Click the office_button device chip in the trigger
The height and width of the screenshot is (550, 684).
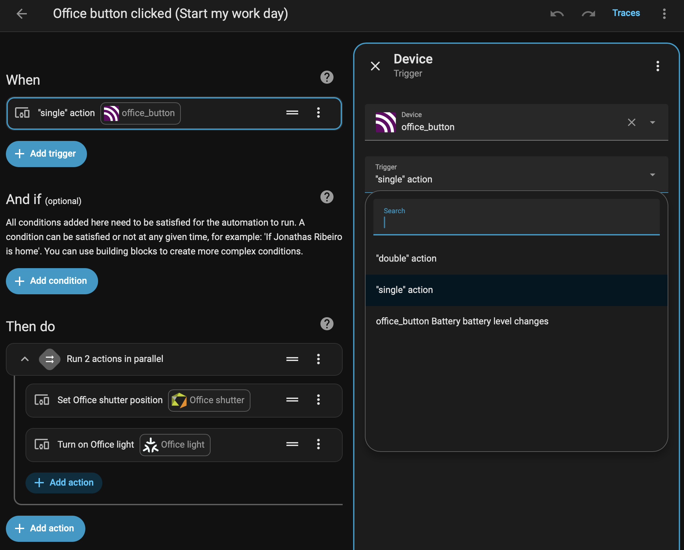point(140,113)
